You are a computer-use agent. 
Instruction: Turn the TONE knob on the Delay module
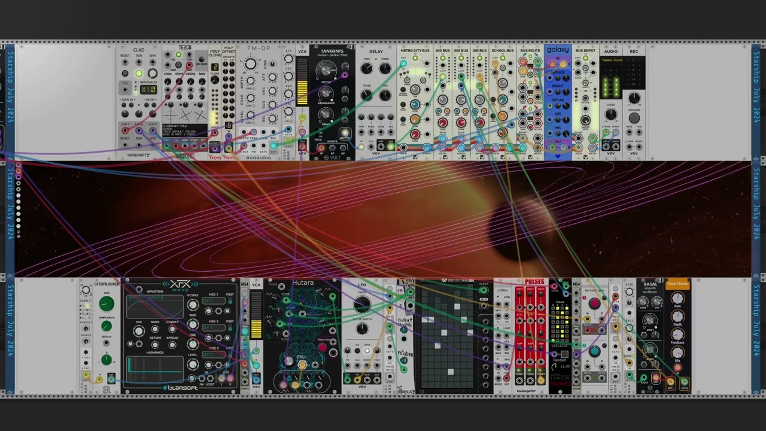tap(367, 95)
